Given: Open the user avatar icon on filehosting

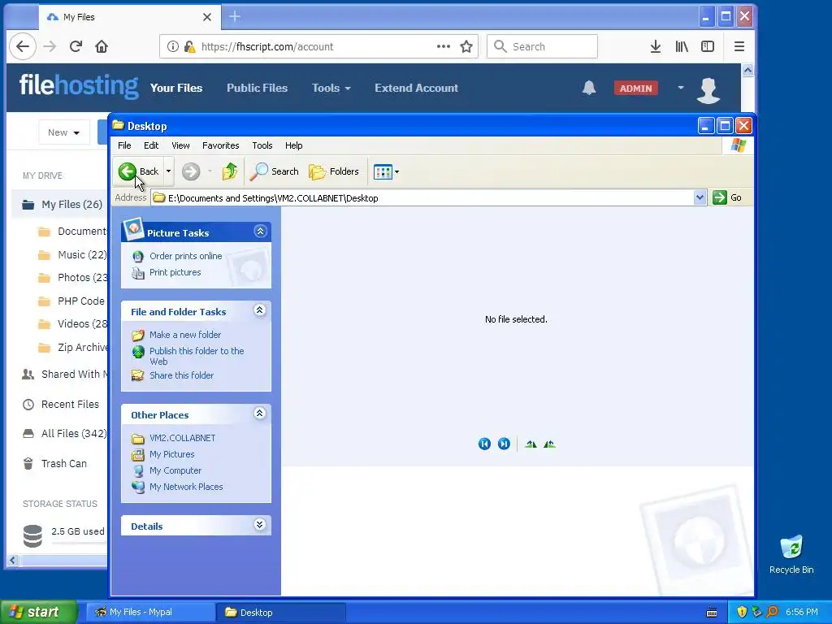Looking at the screenshot, I should coord(708,89).
